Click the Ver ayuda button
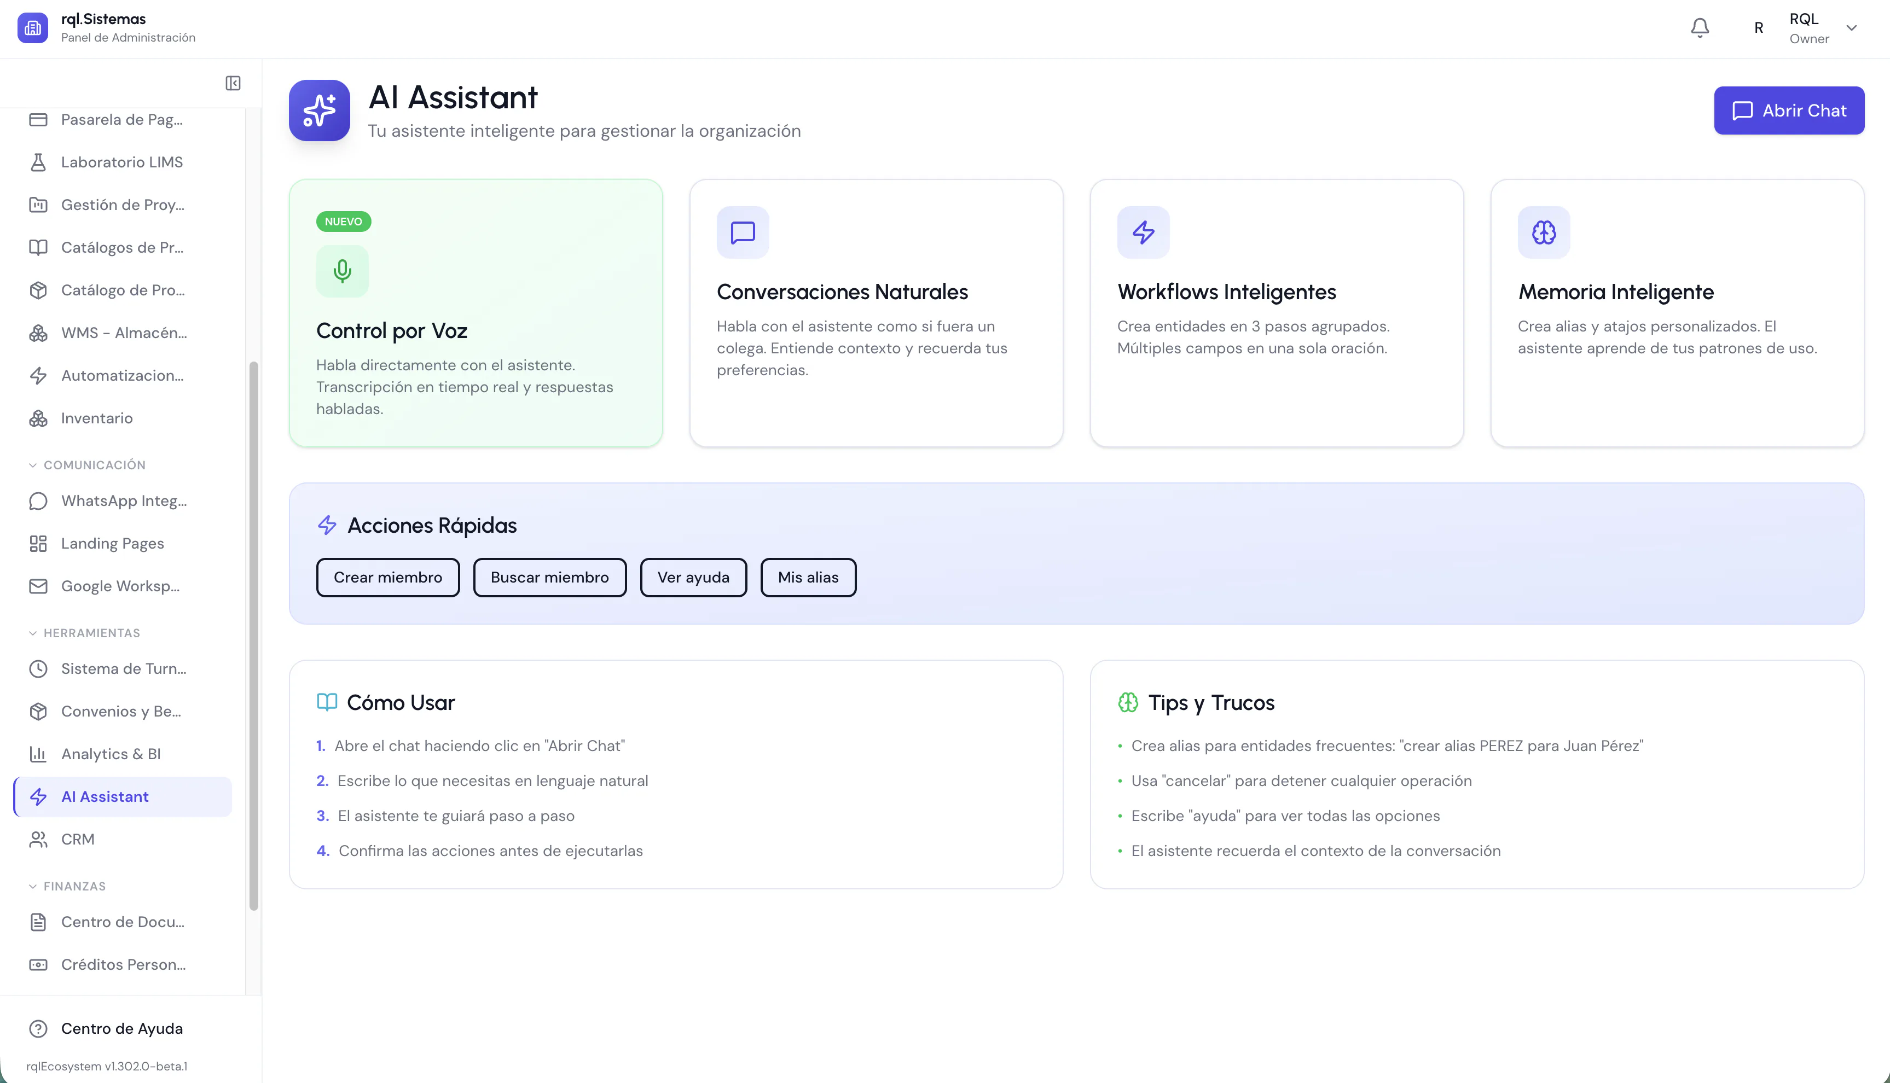Image resolution: width=1890 pixels, height=1083 pixels. coord(693,577)
